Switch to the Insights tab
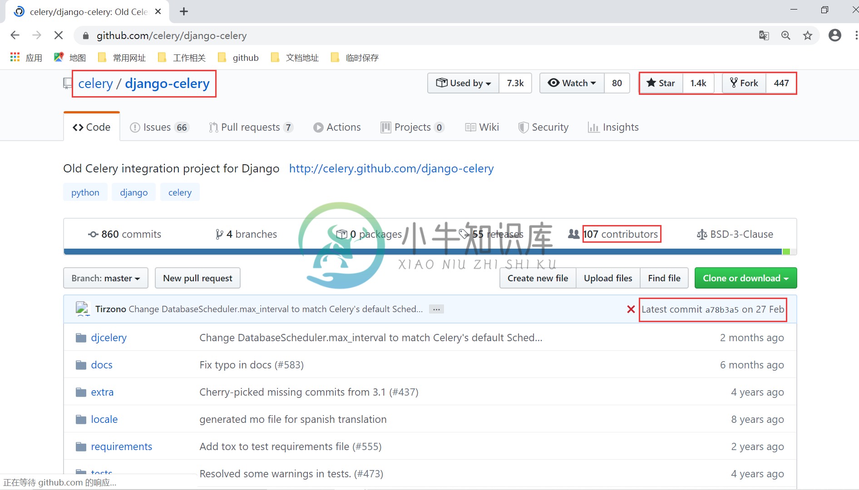The width and height of the screenshot is (859, 490). click(613, 127)
